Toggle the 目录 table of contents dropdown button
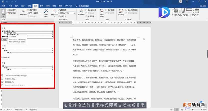Screen dimensions: 208x111 coord(3,13)
